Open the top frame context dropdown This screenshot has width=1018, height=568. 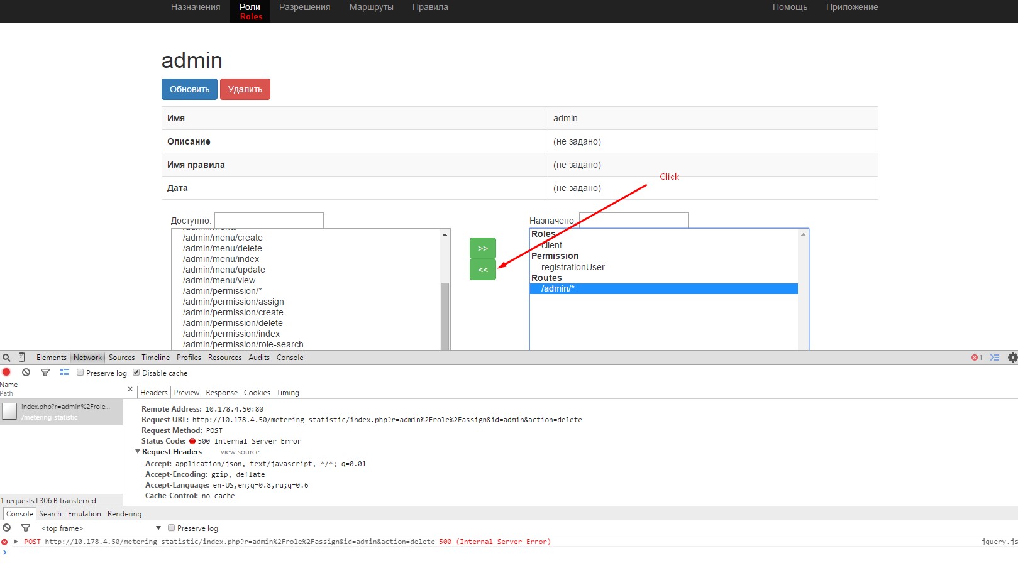[x=101, y=528]
